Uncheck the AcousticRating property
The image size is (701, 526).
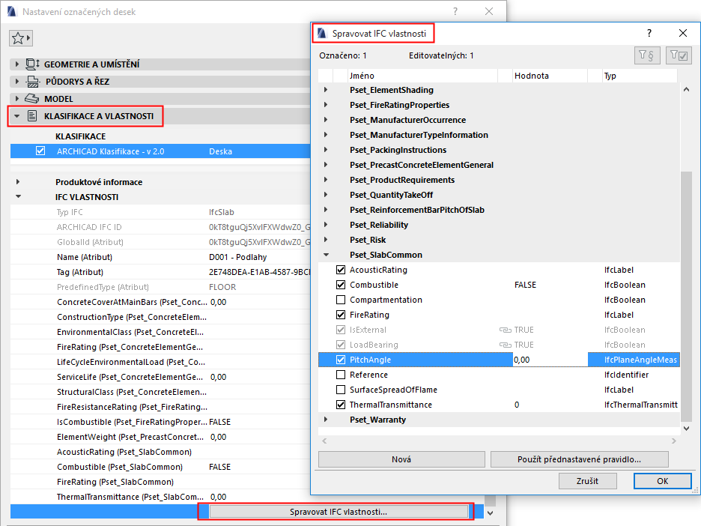point(341,270)
